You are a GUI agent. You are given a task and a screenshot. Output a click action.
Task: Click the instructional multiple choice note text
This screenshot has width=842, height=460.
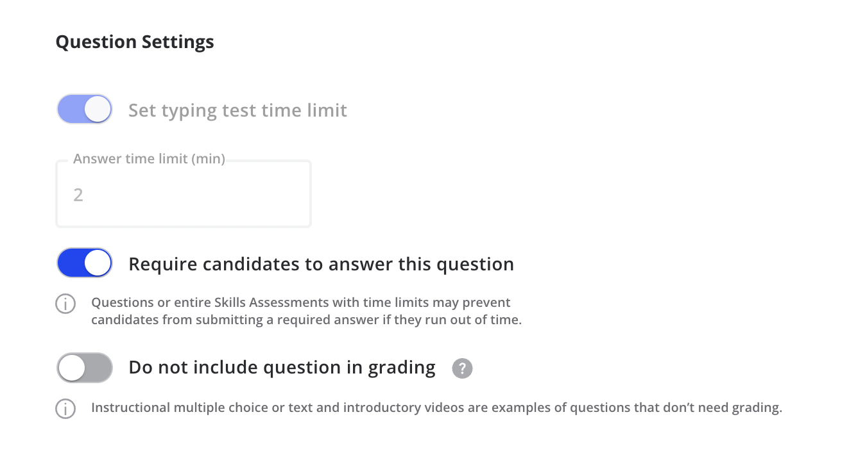(x=436, y=407)
